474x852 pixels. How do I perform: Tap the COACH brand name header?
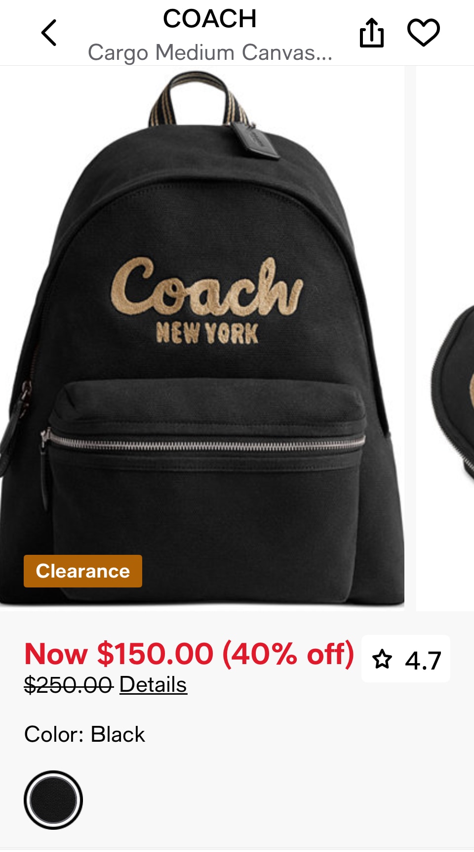(210, 19)
